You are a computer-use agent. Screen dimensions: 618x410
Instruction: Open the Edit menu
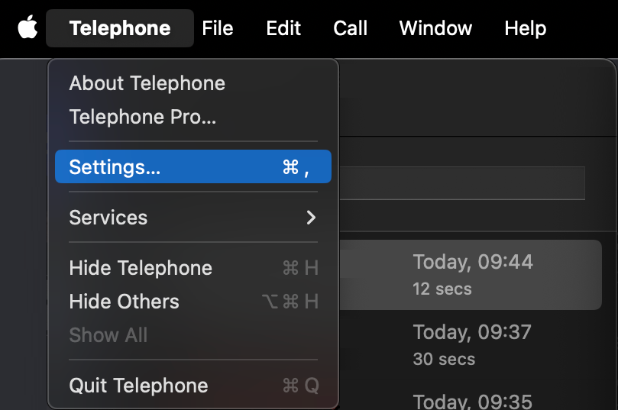[283, 28]
